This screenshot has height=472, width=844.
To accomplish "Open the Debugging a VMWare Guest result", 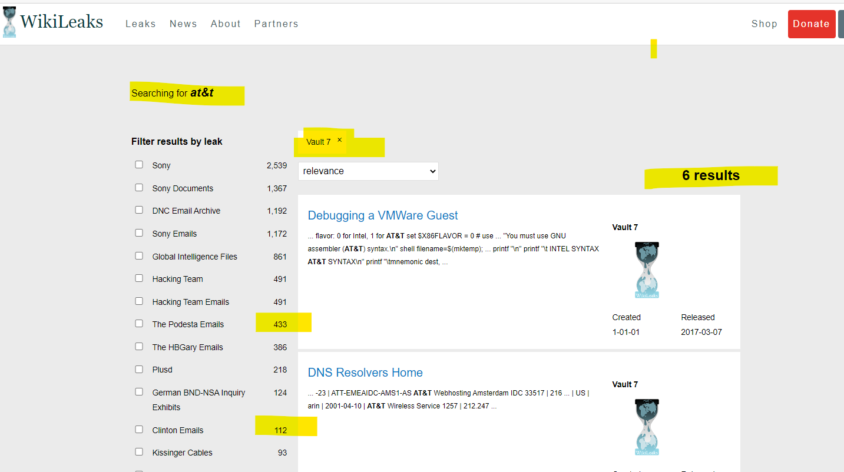I will [383, 215].
